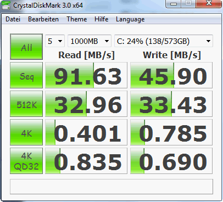The image size is (223, 202).
Task: Run all benchmarks with the All button
Action: [26, 47]
